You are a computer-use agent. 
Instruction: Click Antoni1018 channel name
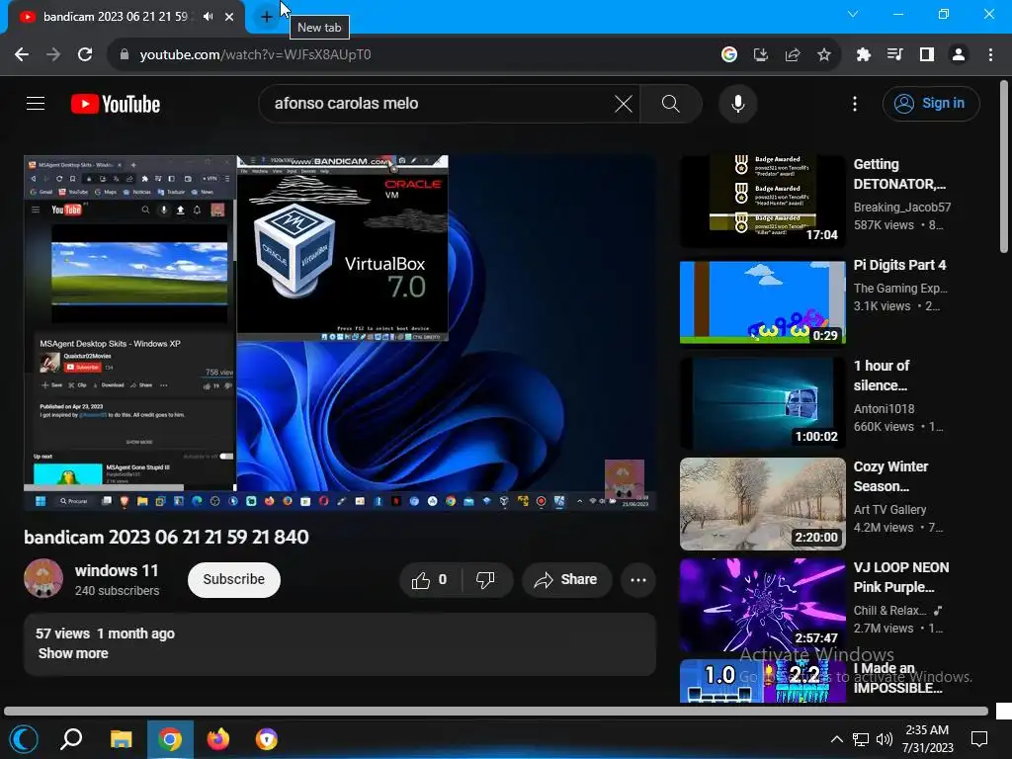click(x=884, y=409)
